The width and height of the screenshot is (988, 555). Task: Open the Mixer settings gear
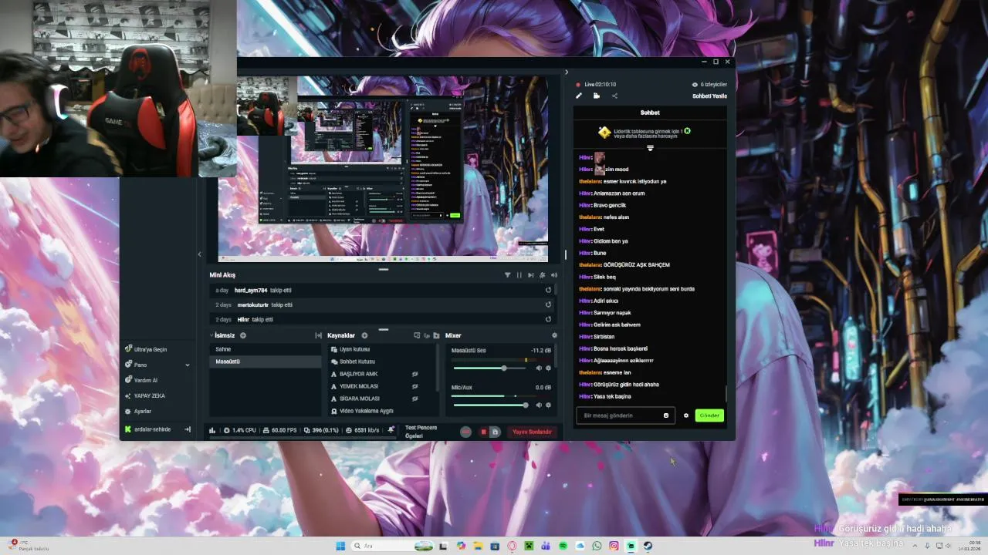(x=554, y=335)
